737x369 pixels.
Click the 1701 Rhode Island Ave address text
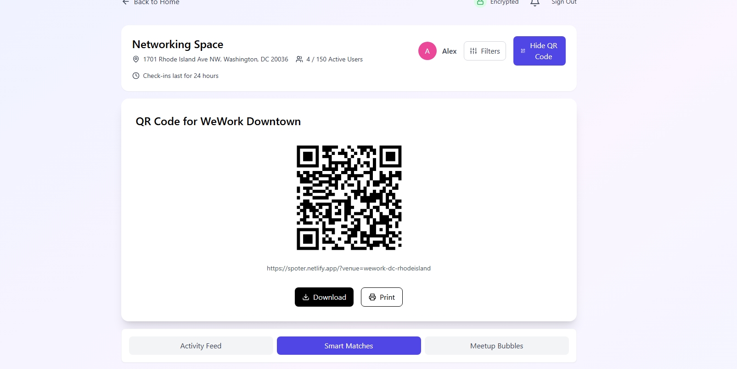(216, 59)
